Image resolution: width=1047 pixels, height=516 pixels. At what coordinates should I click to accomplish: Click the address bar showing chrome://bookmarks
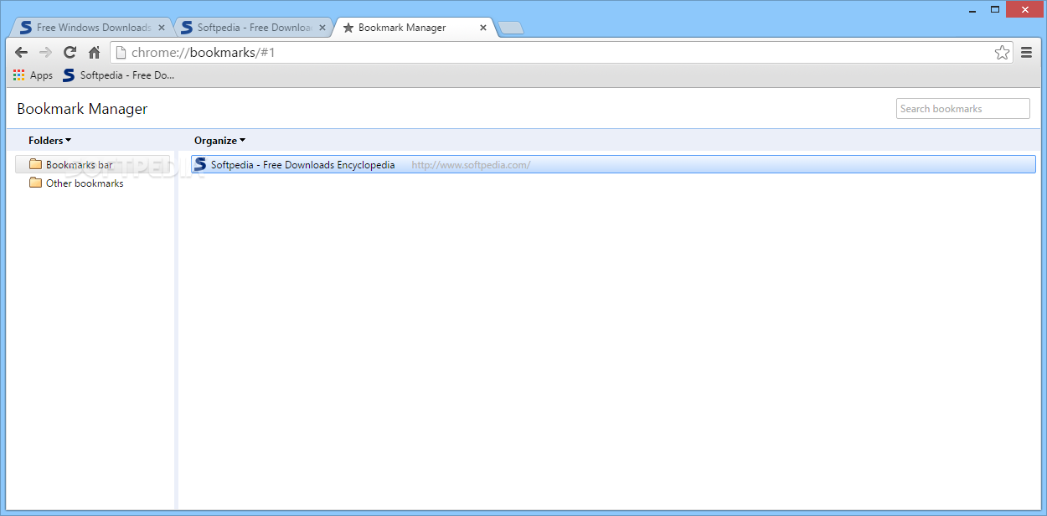561,53
